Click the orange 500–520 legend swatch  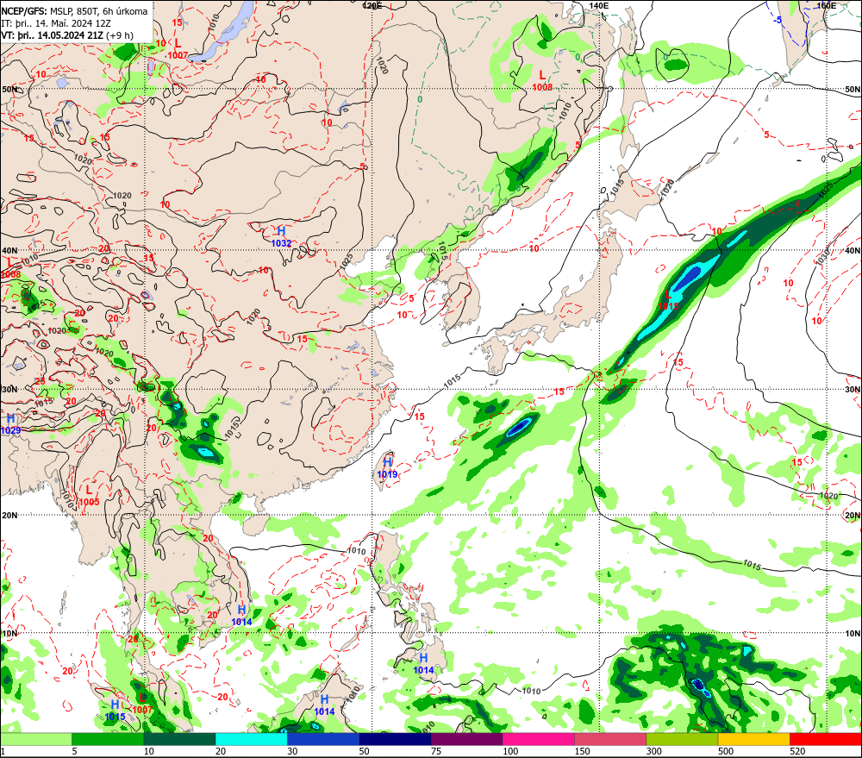tap(753, 739)
